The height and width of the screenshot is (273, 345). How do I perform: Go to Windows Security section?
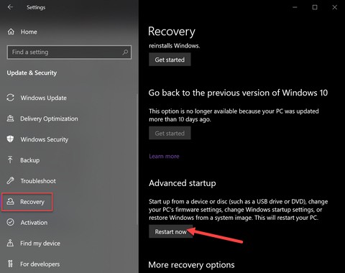click(45, 139)
